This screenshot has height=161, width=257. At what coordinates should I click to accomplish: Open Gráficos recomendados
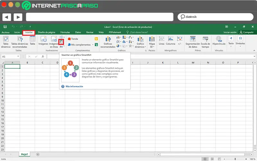(108, 42)
